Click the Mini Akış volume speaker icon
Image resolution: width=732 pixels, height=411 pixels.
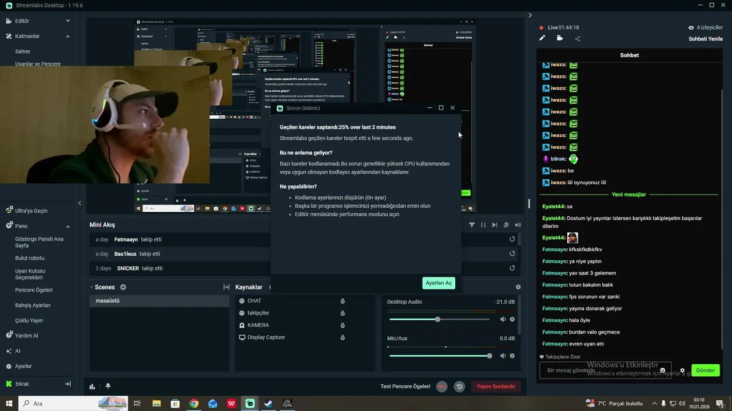point(518,225)
